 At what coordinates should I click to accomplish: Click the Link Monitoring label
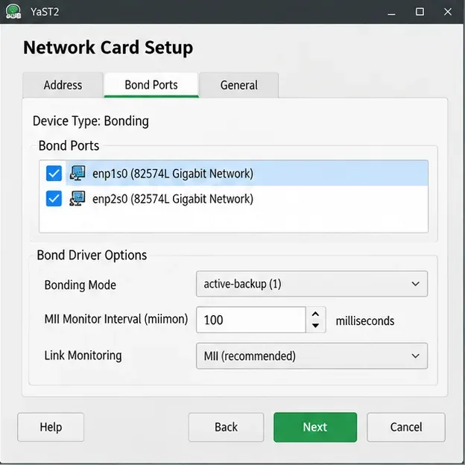tap(83, 355)
